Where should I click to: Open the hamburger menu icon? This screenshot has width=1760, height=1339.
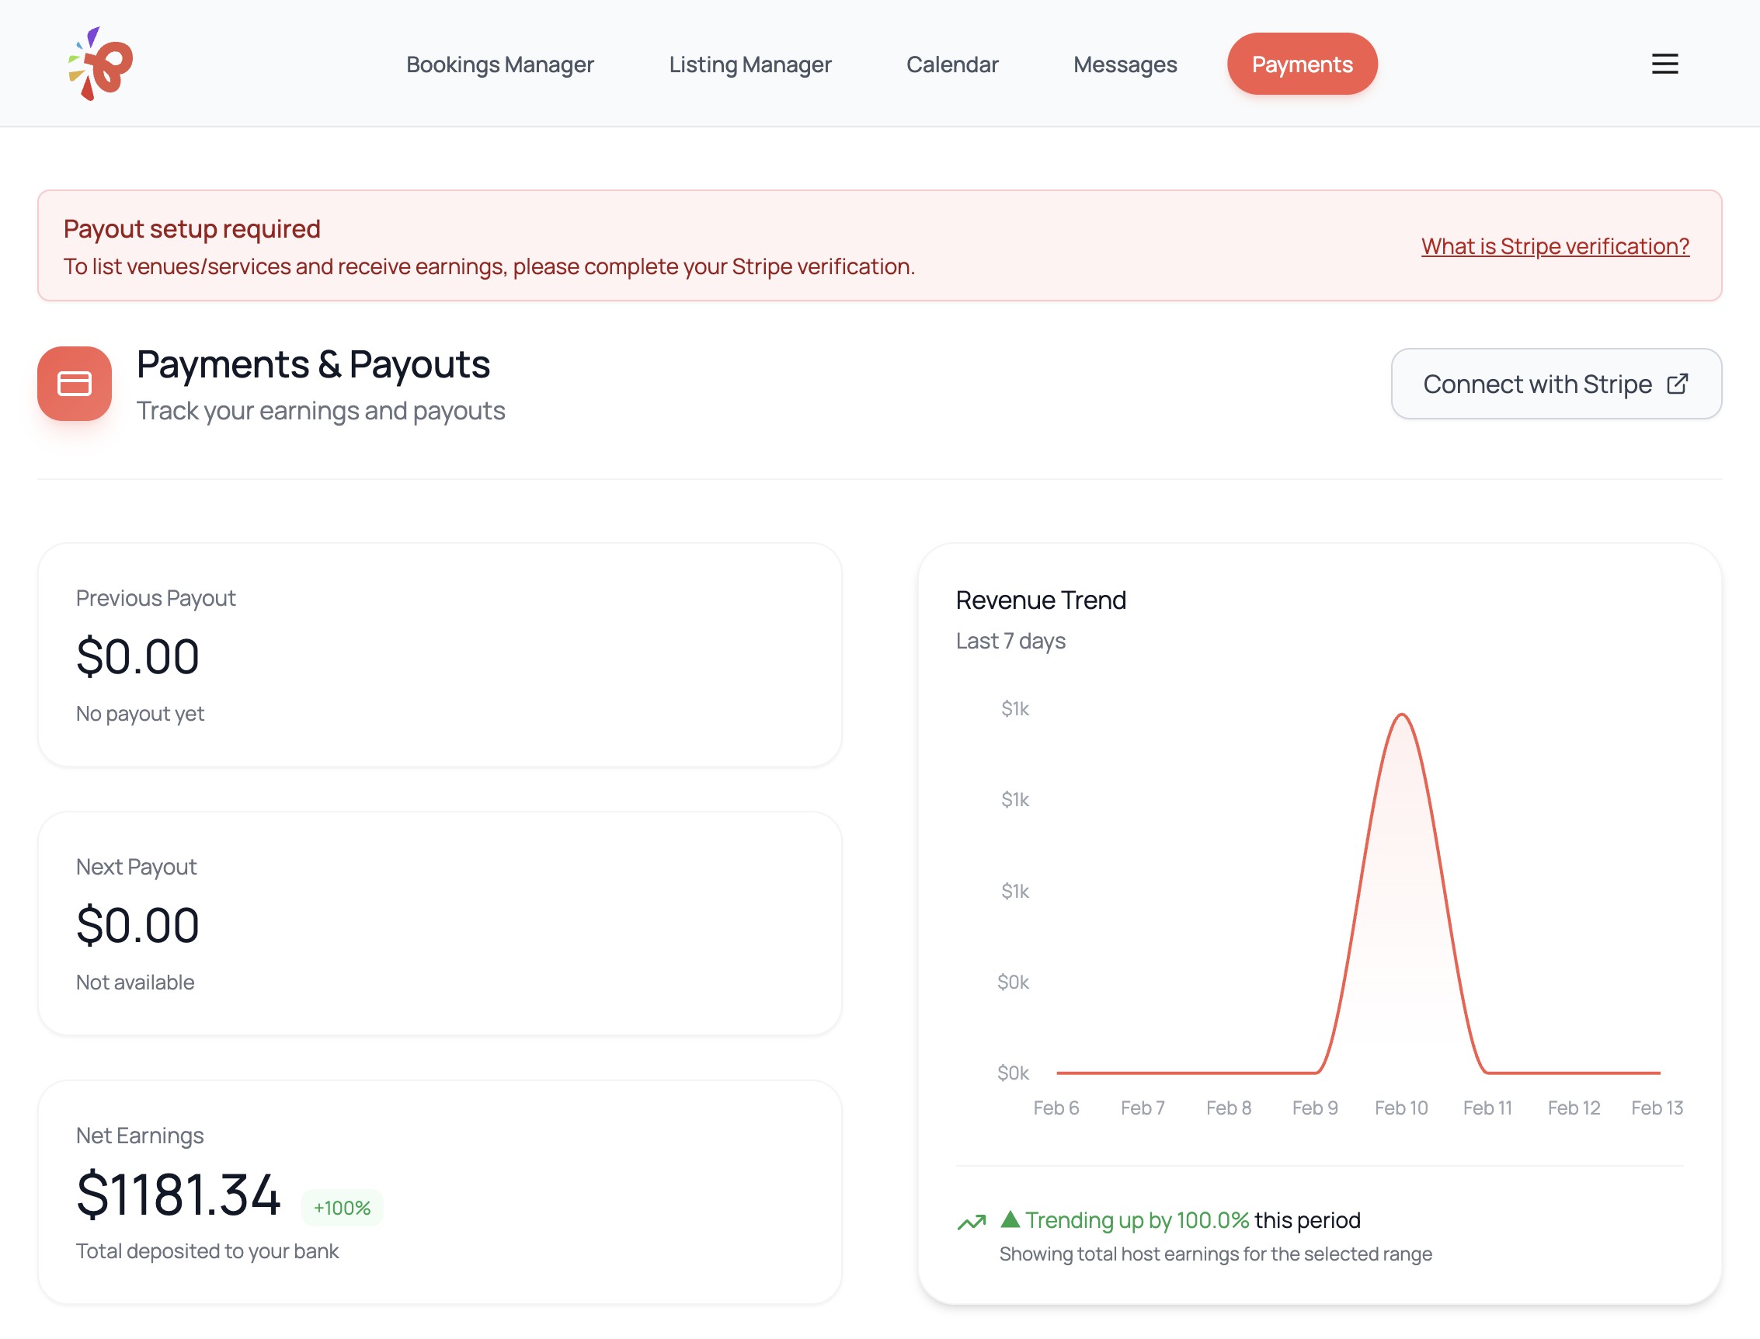(1664, 64)
